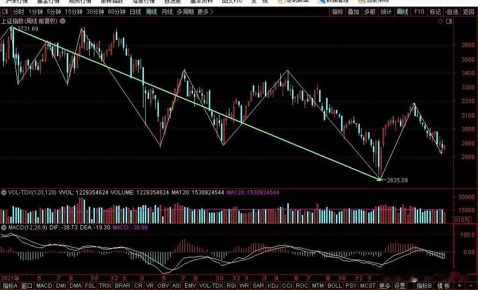The image size is (478, 290).
Task: Click the 2021年 timeline label
Action: click(x=10, y=278)
